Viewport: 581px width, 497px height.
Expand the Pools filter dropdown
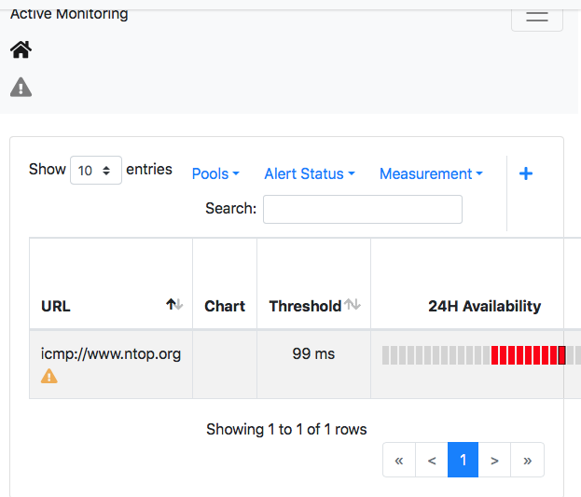click(x=215, y=173)
